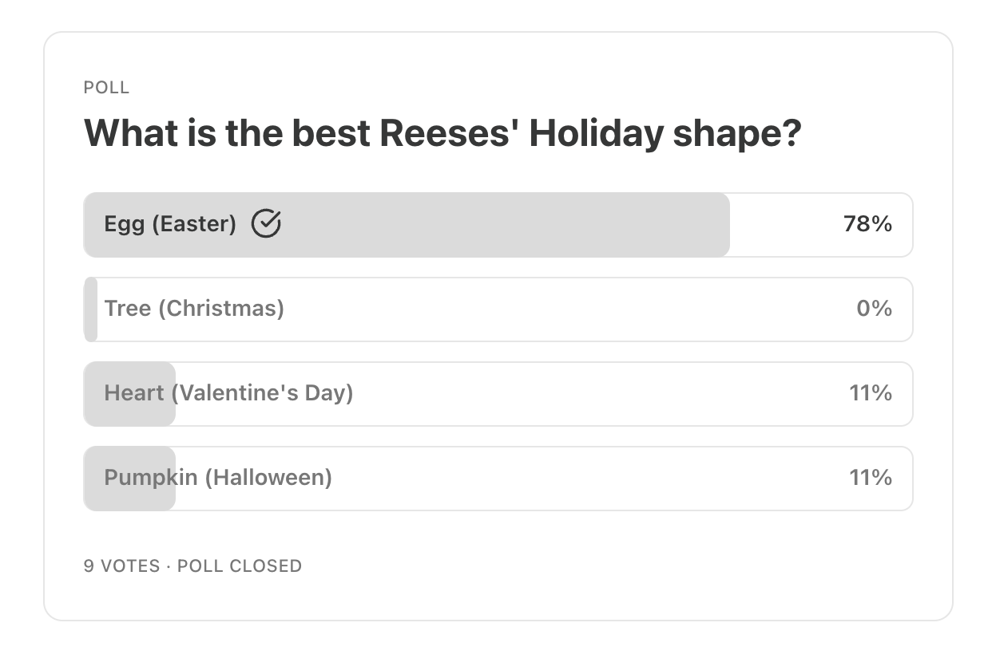This screenshot has height=662, width=984.
Task: Click the 11% result on Pumpkin row
Action: pyautogui.click(x=871, y=478)
